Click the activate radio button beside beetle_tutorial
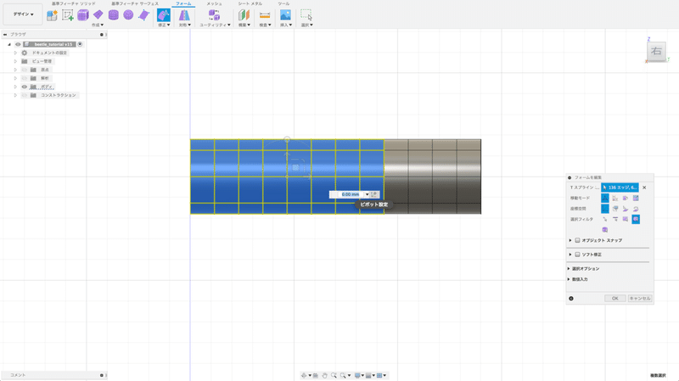The image size is (679, 381). (80, 44)
